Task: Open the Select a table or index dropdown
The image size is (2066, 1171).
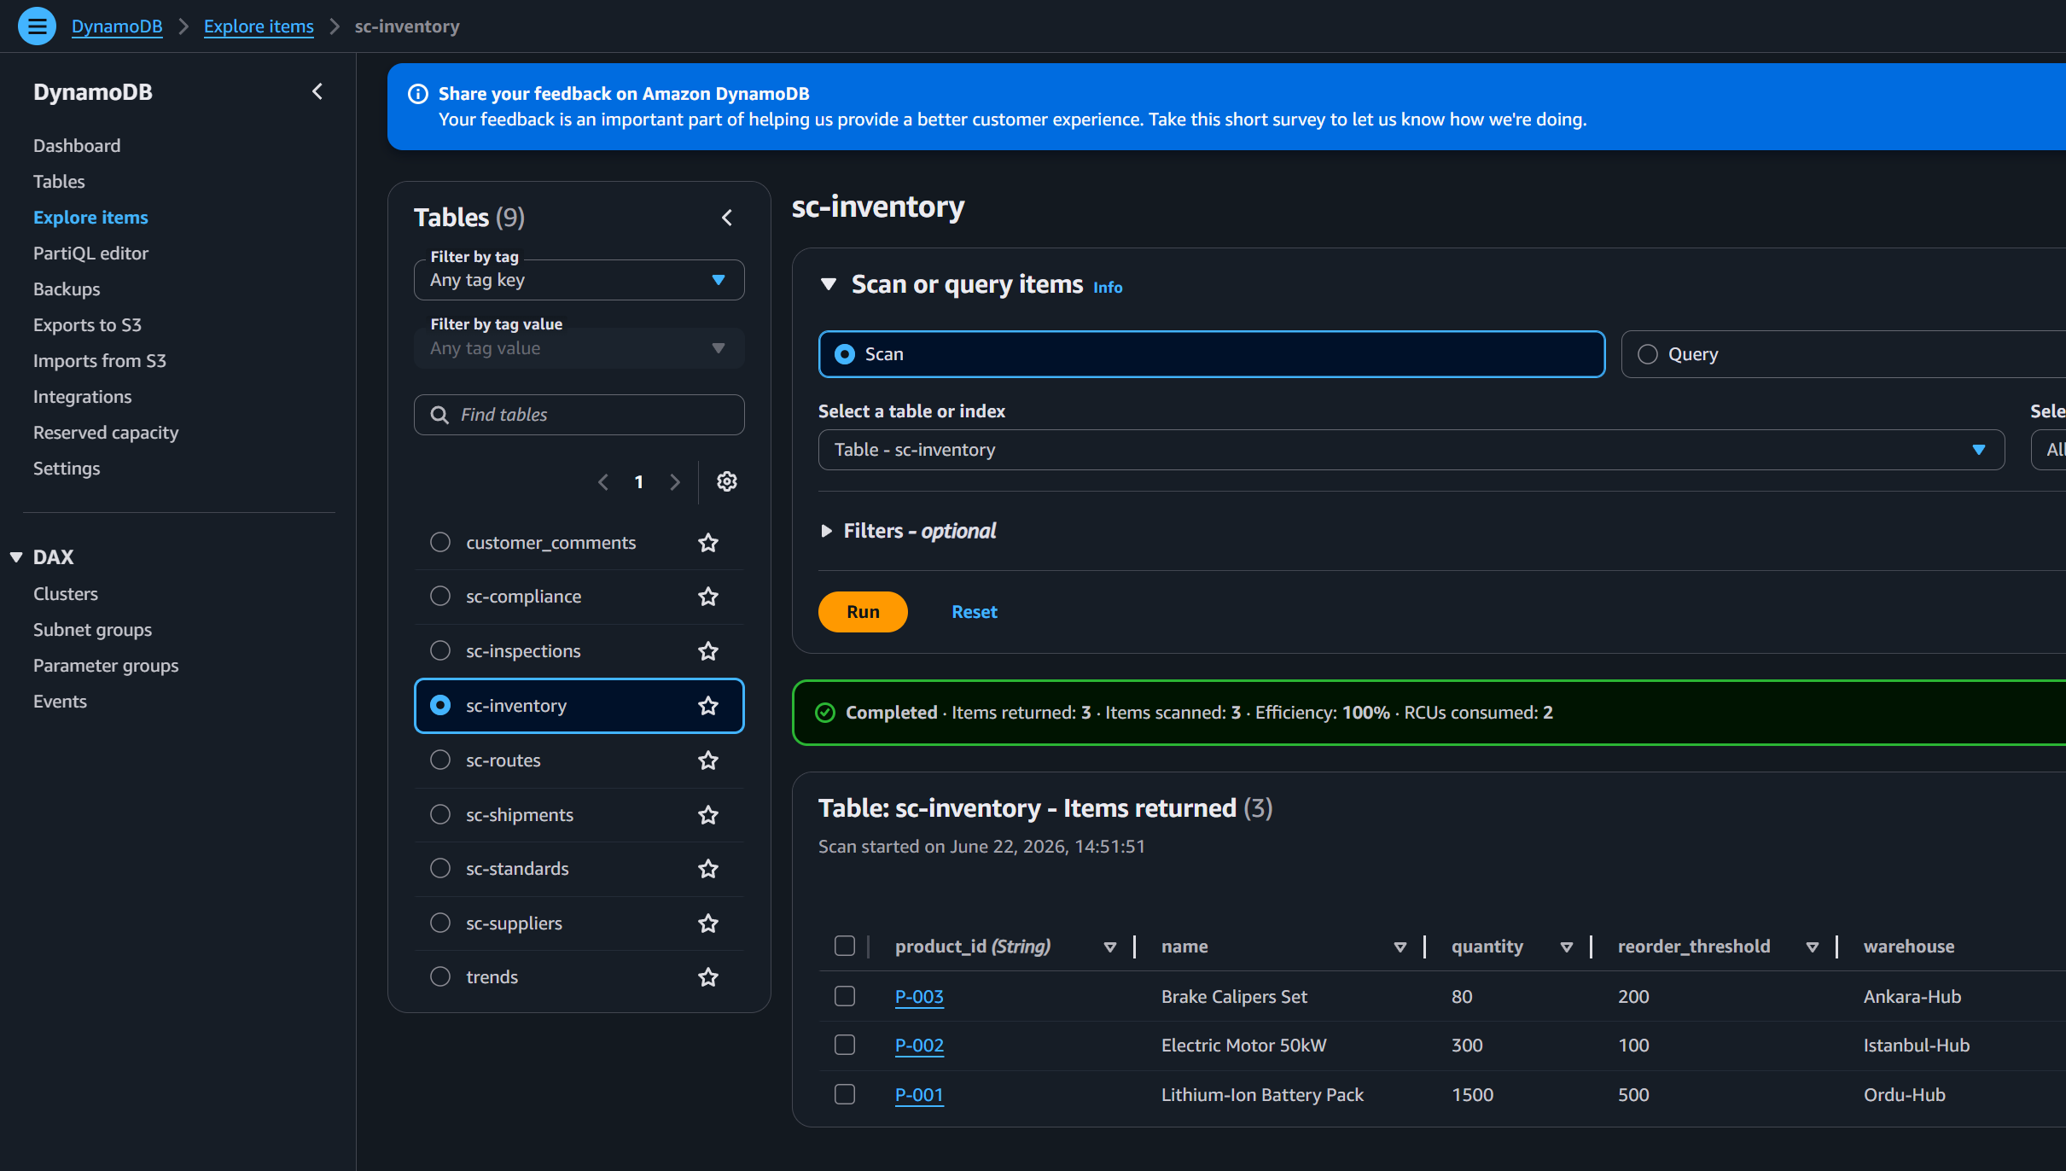Action: (1411, 450)
